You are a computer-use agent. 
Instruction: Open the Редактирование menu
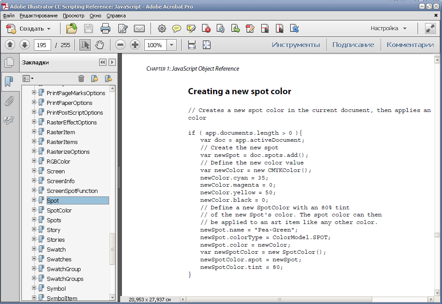38,16
